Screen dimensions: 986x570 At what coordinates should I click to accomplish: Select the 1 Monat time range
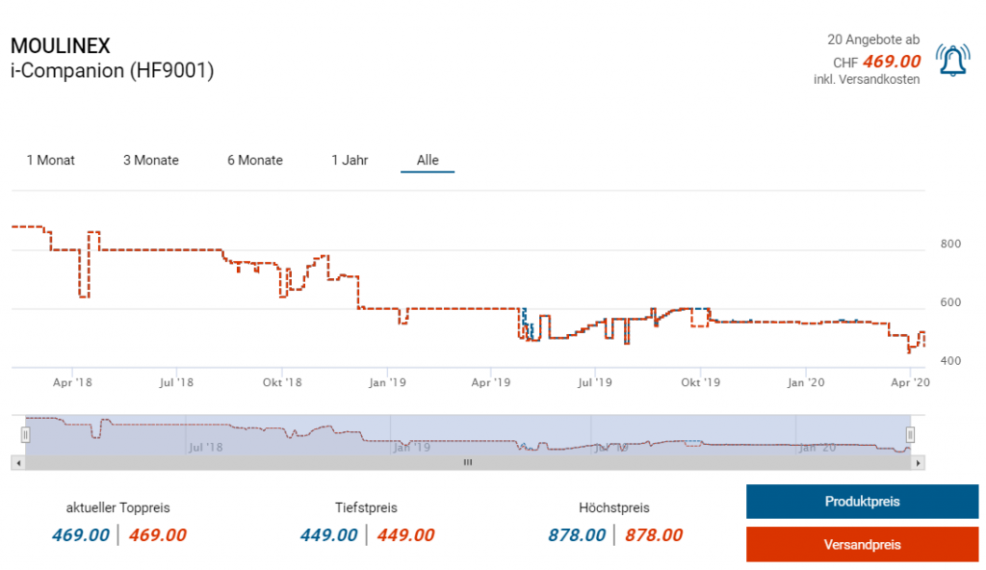pos(50,160)
